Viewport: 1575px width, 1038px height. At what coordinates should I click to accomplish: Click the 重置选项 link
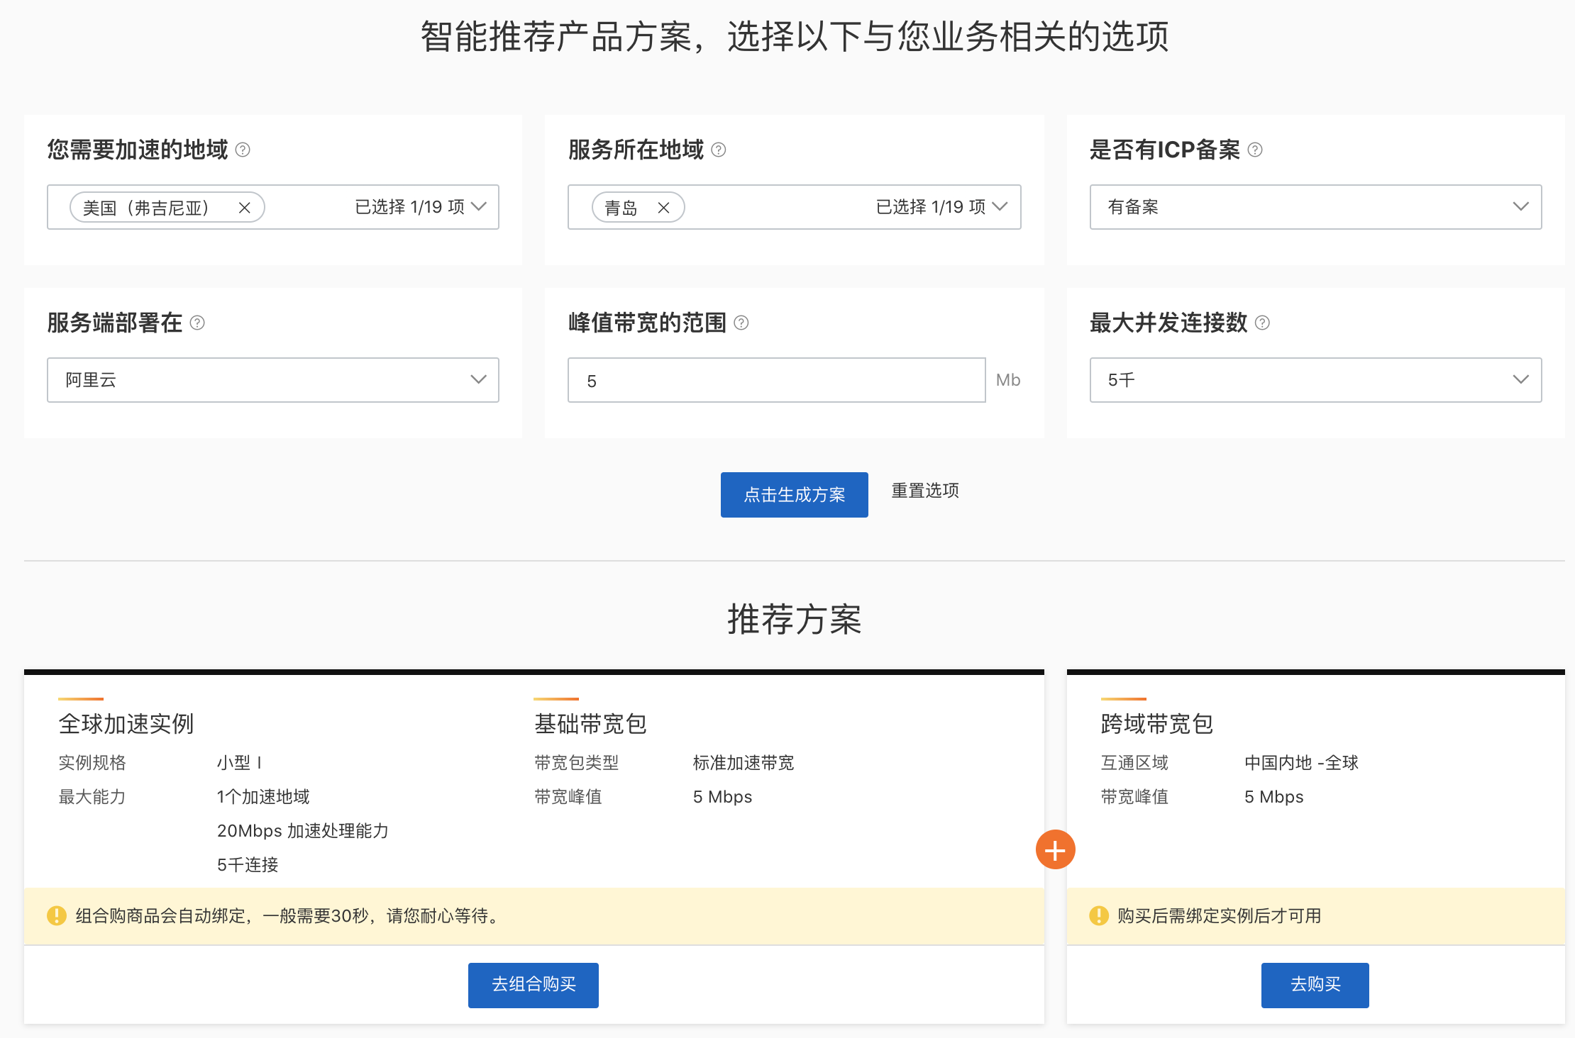click(x=924, y=491)
